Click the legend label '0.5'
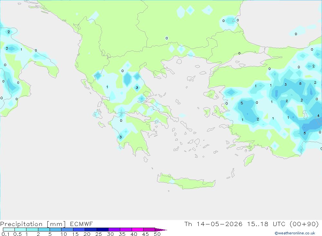Viewport: 322px width, 236px height. click(x=17, y=234)
